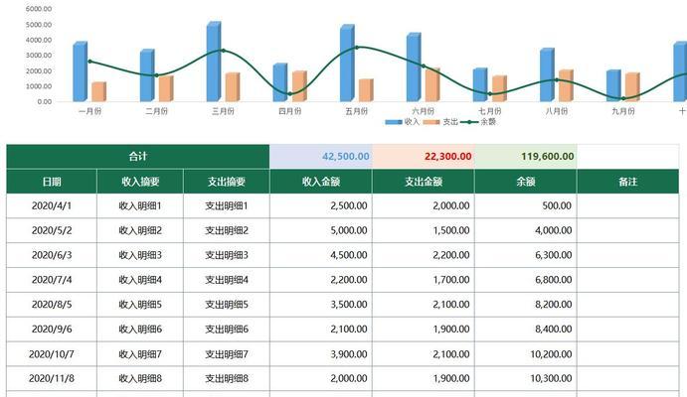Click balance 500.00 cell
The height and width of the screenshot is (397, 687).
[526, 205]
